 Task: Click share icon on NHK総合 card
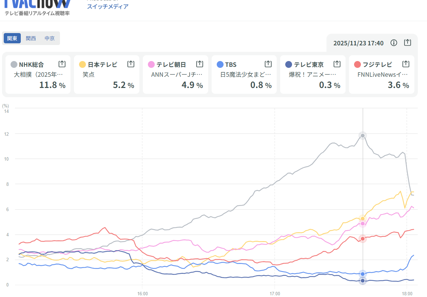(62, 64)
